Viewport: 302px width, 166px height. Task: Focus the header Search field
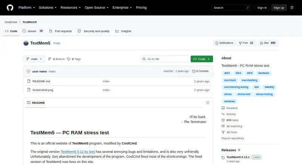232,8
